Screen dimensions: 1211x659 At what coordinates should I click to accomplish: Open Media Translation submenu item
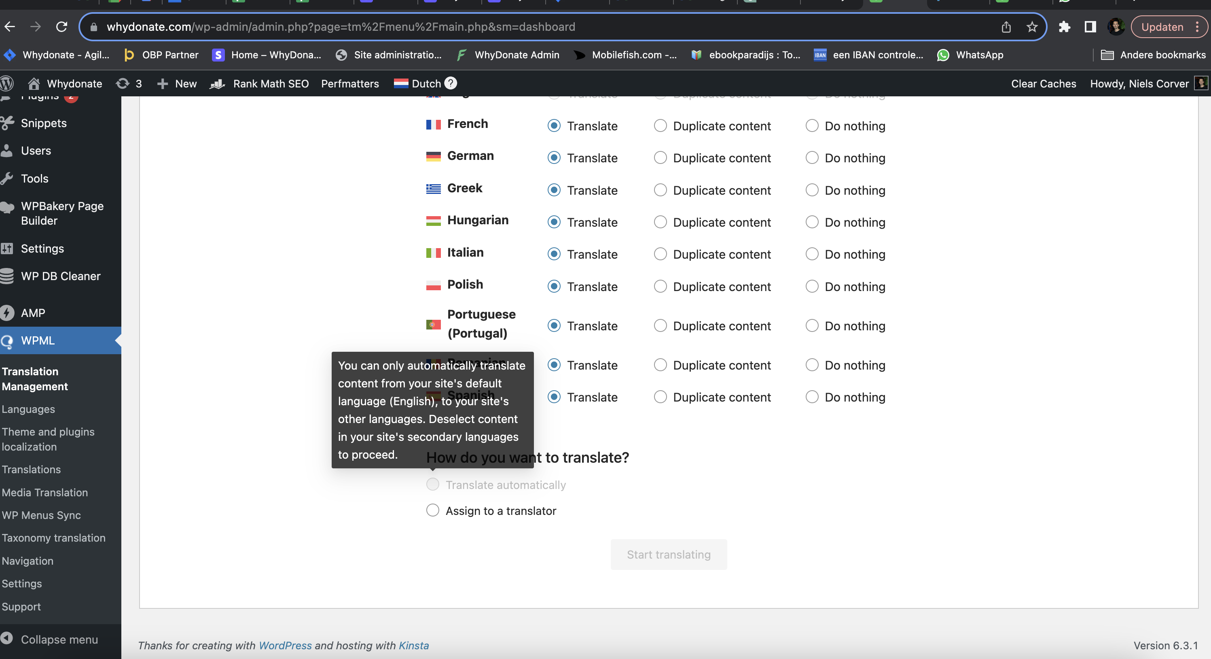[44, 493]
